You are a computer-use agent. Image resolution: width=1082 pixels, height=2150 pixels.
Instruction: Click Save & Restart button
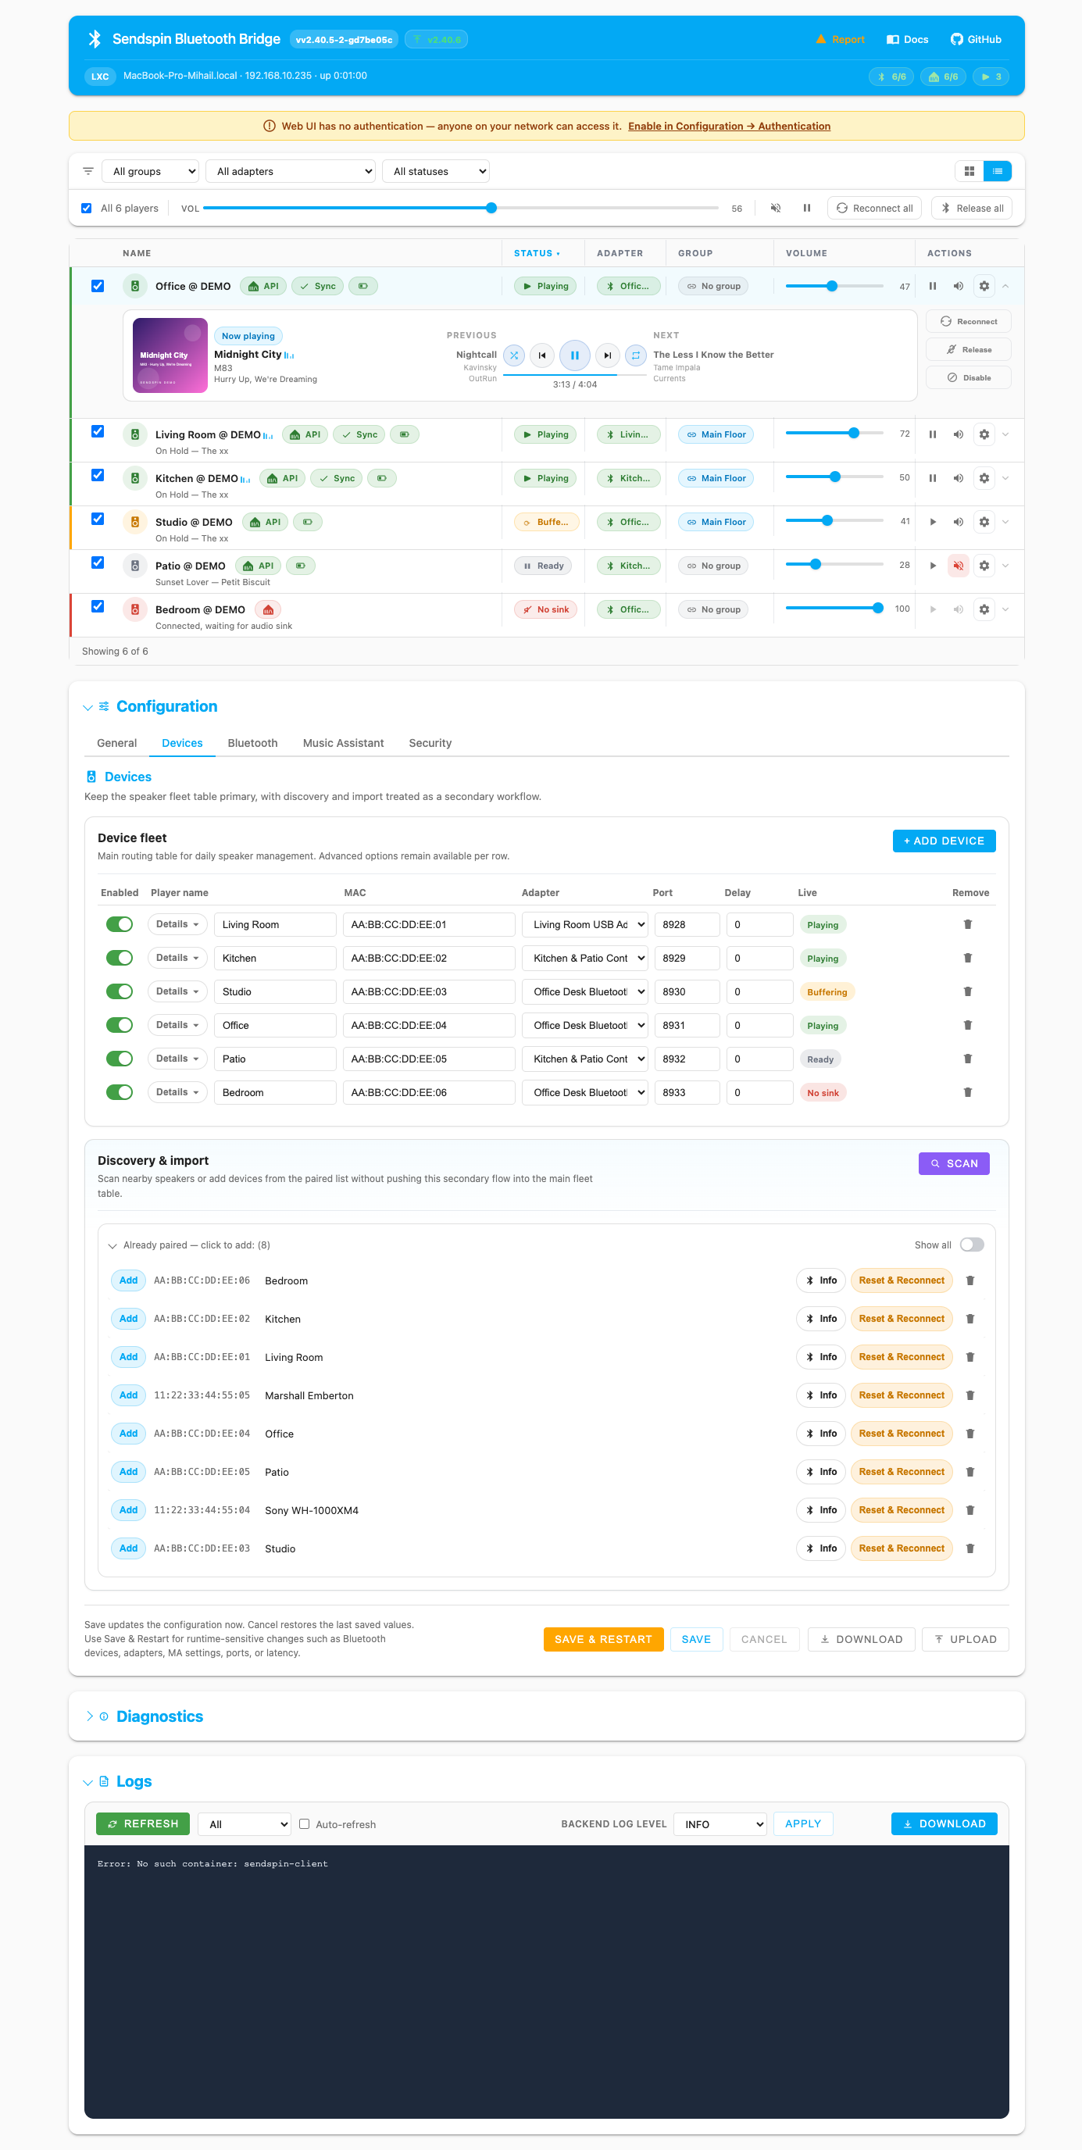click(x=603, y=1639)
